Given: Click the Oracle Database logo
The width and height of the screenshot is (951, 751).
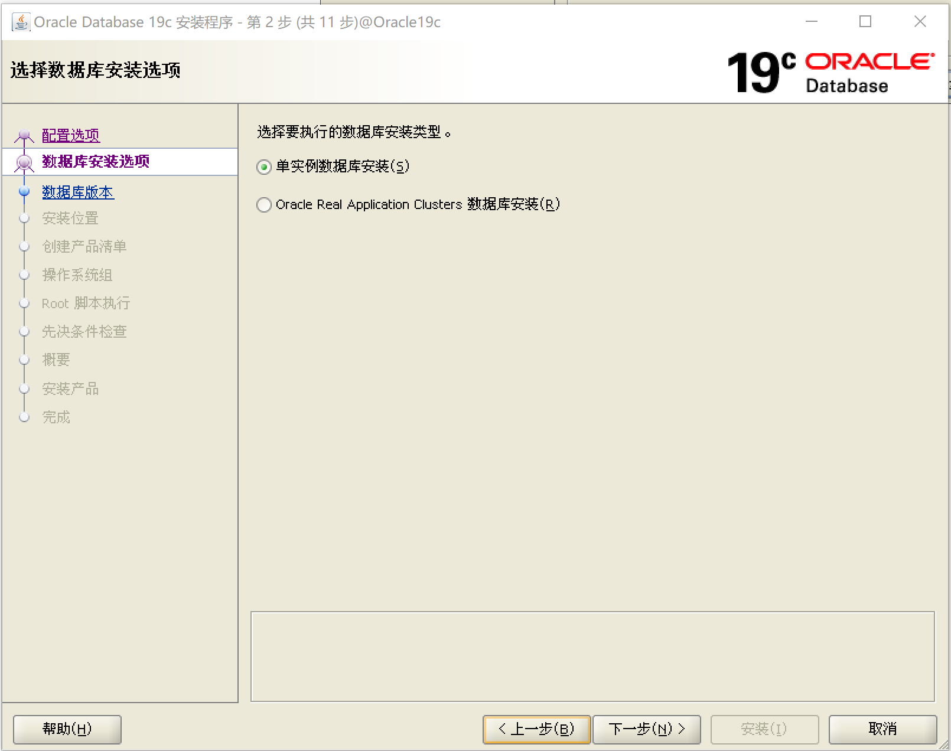Looking at the screenshot, I should [868, 72].
